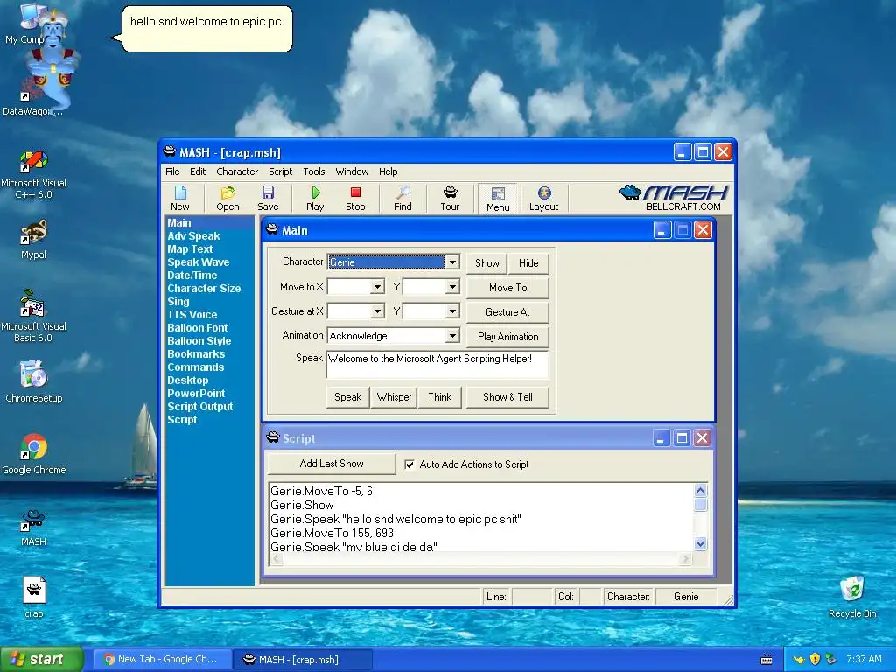Open the Find tool in the toolbar

402,199
